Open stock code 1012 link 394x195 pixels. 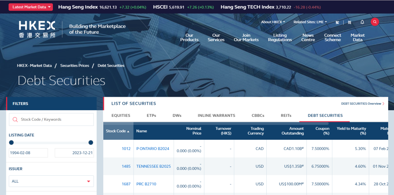[126, 149]
